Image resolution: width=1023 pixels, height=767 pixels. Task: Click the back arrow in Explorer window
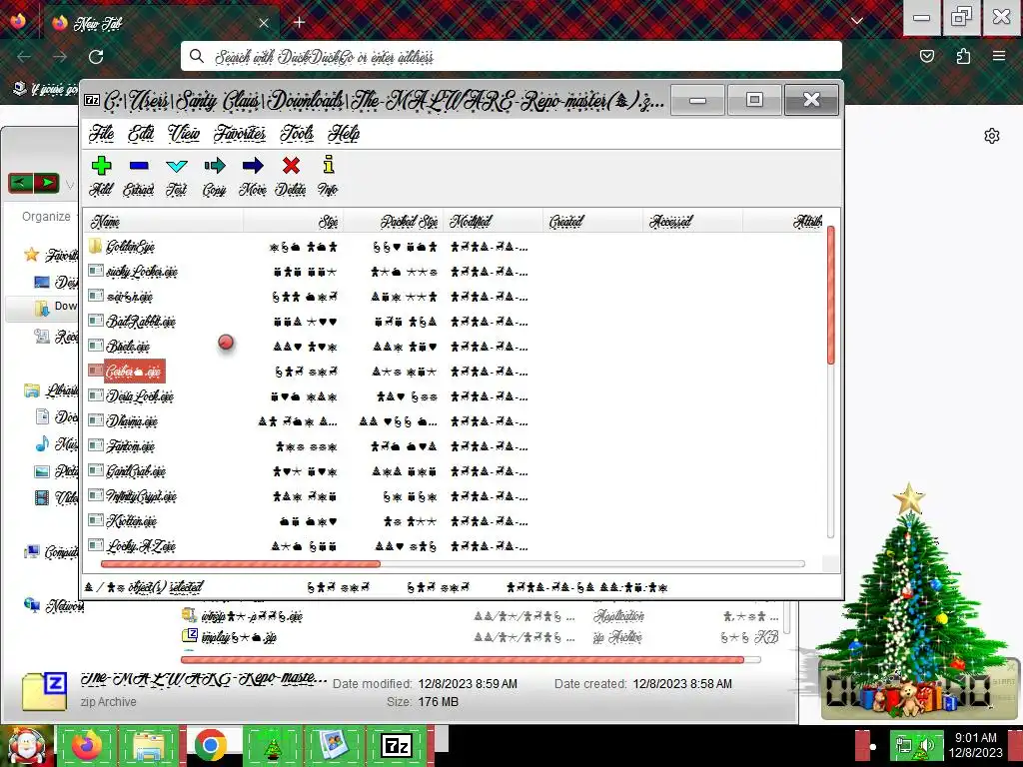(20, 183)
